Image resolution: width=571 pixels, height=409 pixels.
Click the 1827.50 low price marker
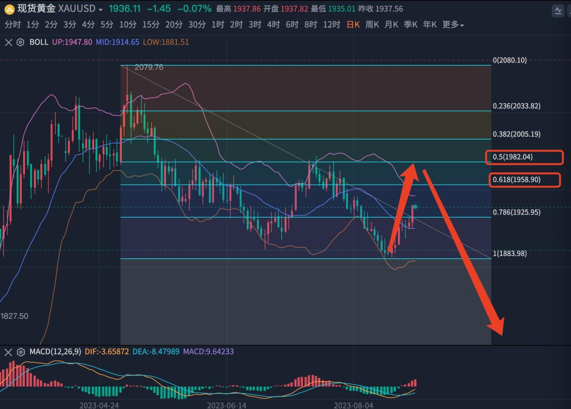pyautogui.click(x=14, y=316)
